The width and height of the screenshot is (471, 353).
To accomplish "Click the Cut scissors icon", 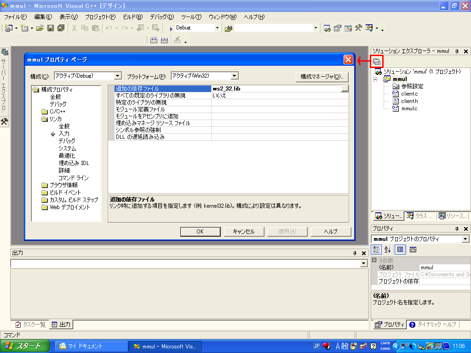I will 74,28.
